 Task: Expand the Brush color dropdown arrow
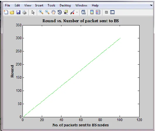pyautogui.click(x=77, y=12)
